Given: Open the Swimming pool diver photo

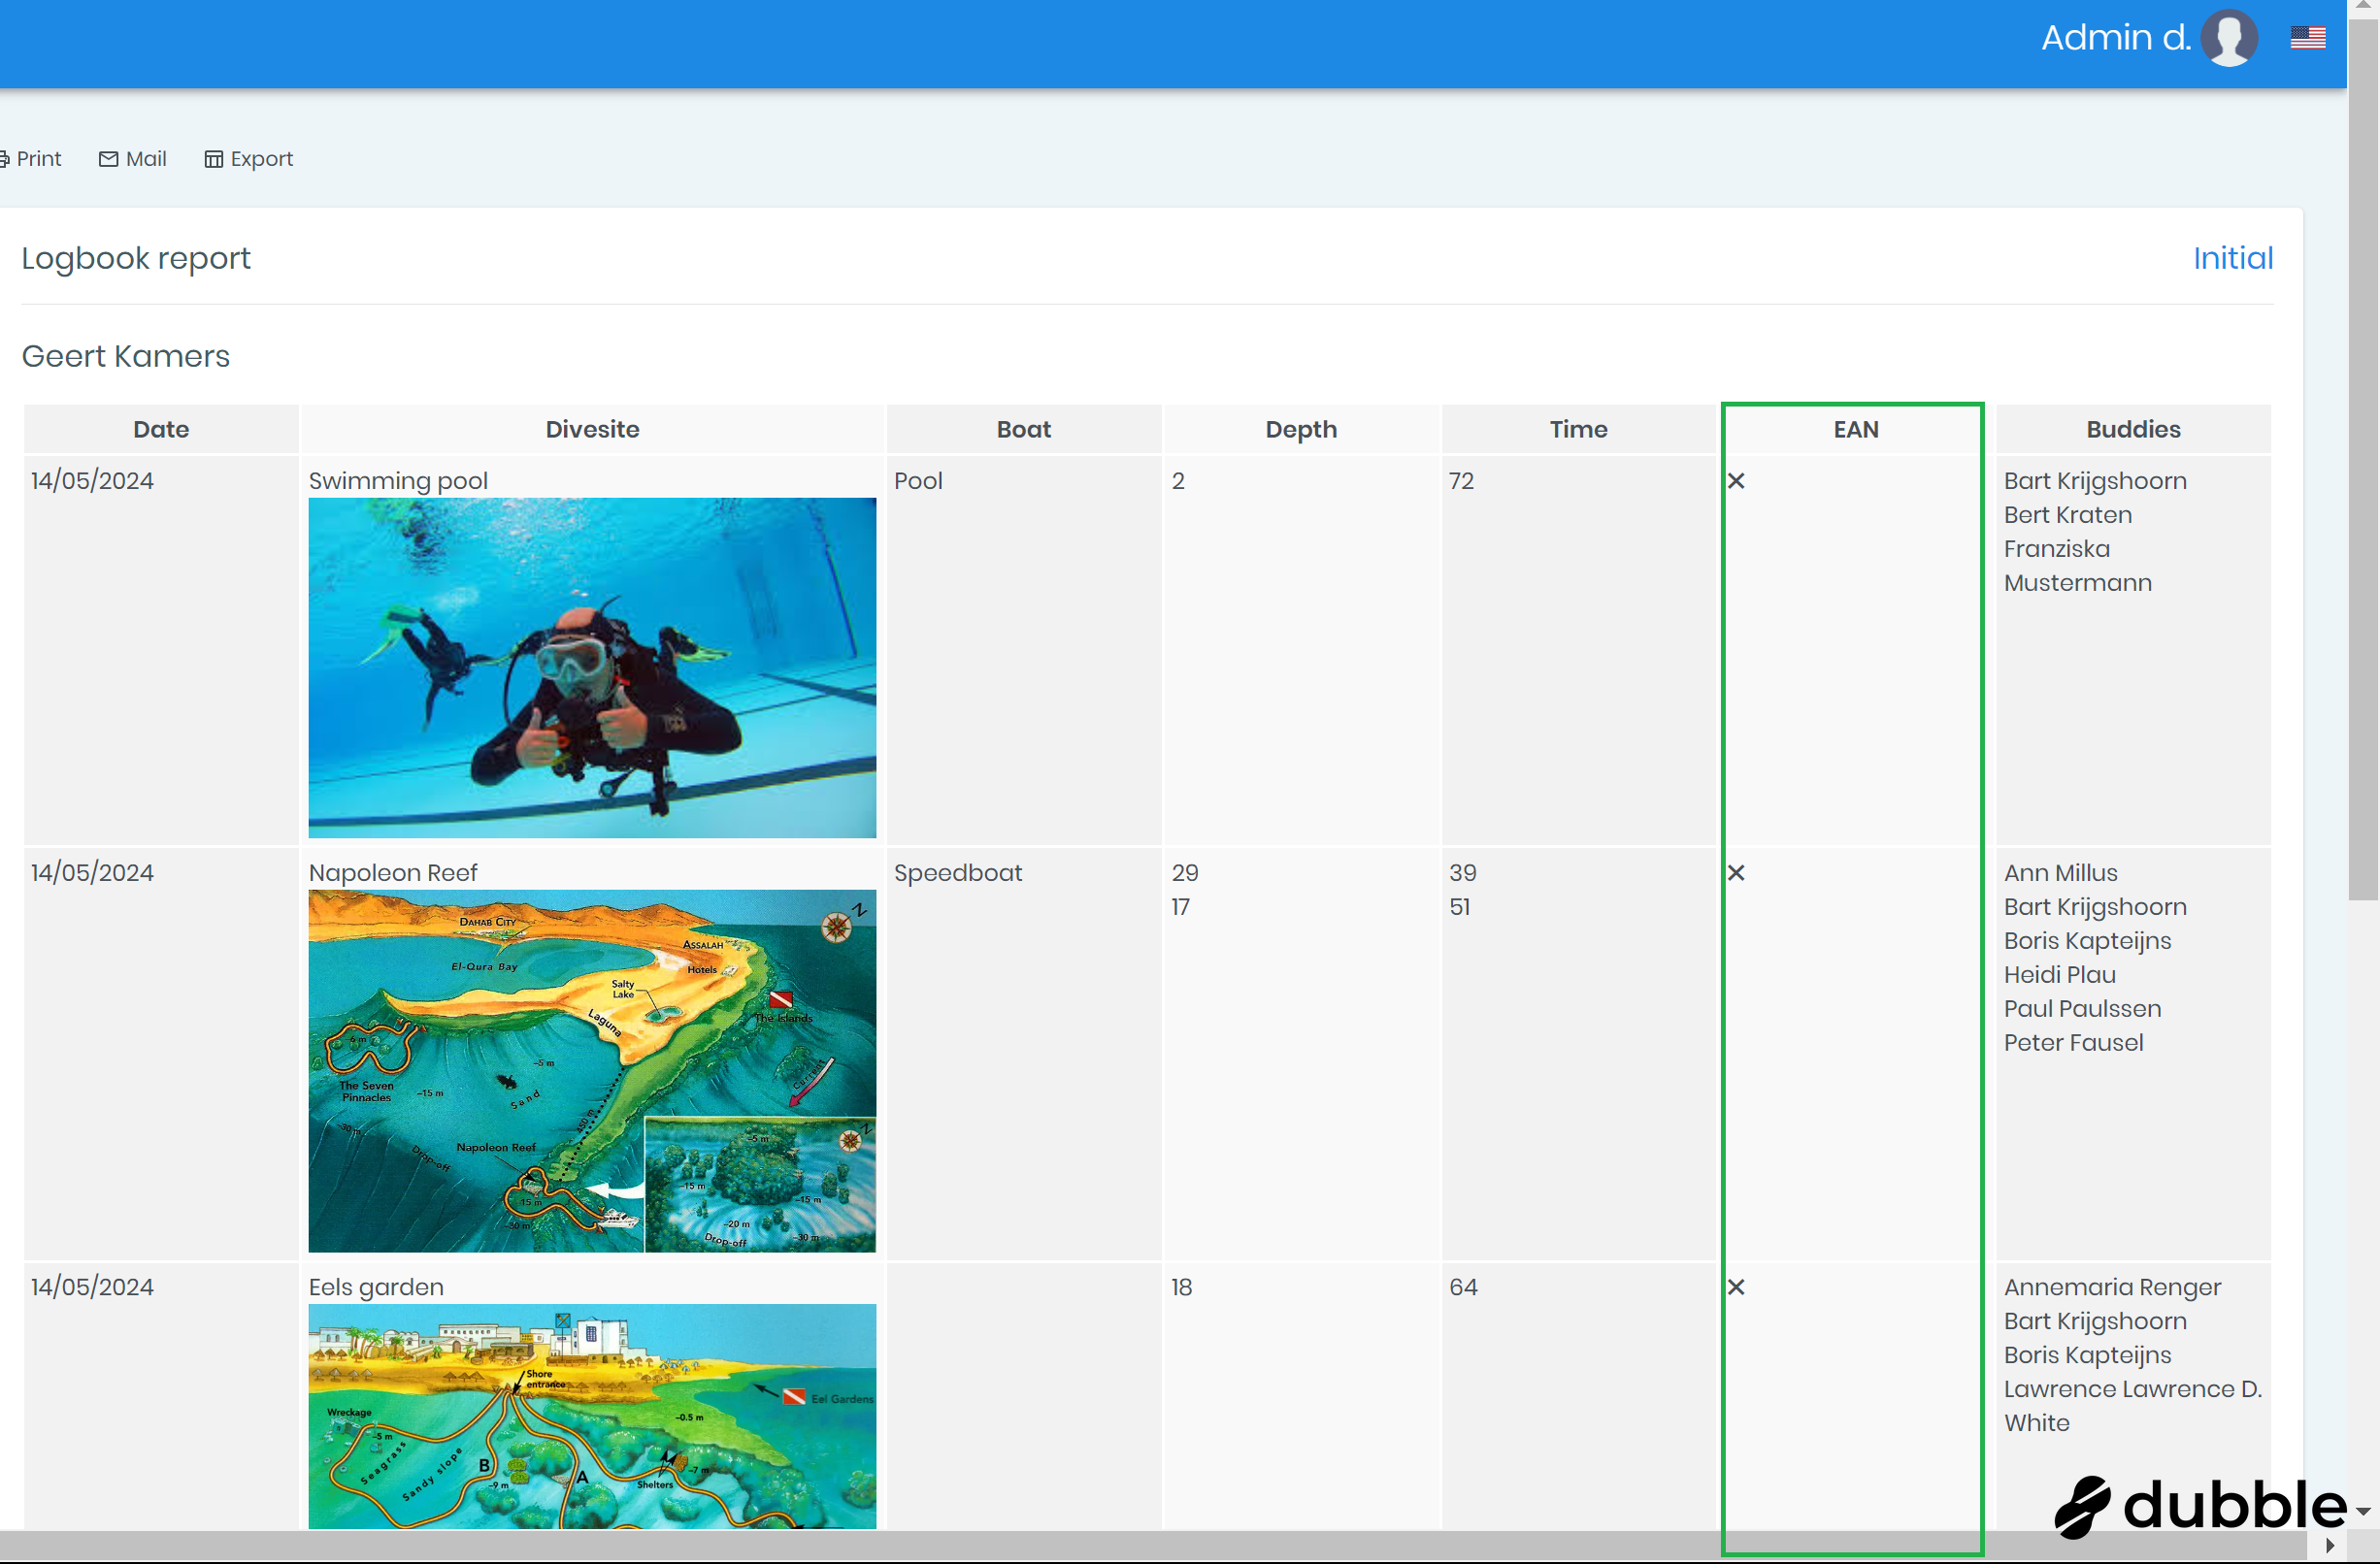Looking at the screenshot, I should [x=592, y=668].
